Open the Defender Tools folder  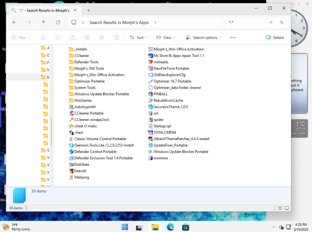(84, 62)
